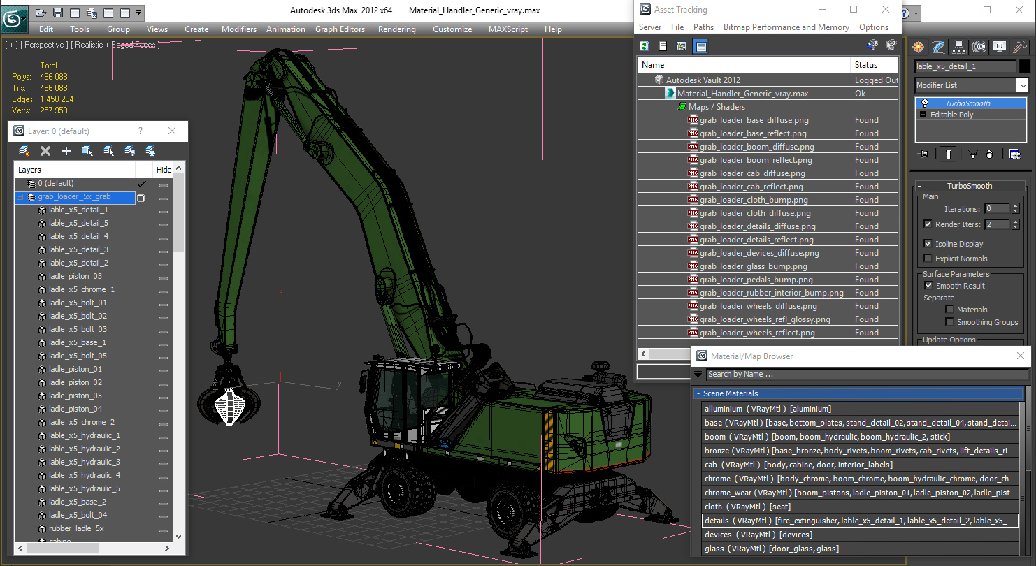Click Select Highlighted Objects icon in Layer dialog

[87, 151]
